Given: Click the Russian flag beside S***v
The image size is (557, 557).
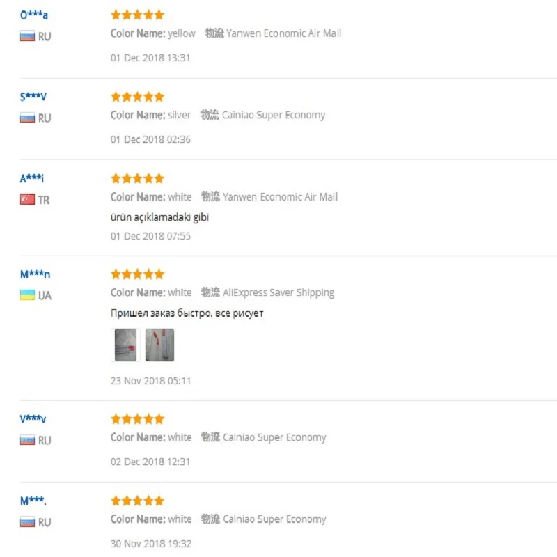Looking at the screenshot, I should coord(27,118).
